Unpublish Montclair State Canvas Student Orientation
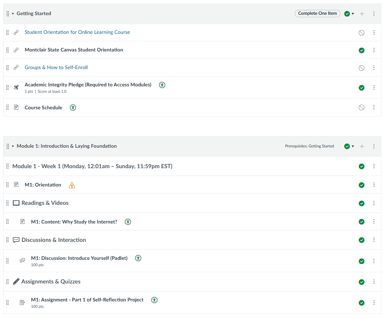Viewport: 387px width, 318px height. click(361, 50)
